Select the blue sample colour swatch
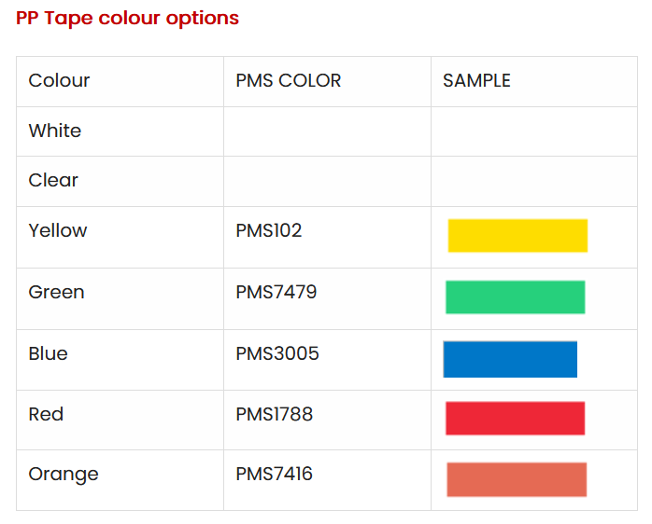 [x=510, y=359]
